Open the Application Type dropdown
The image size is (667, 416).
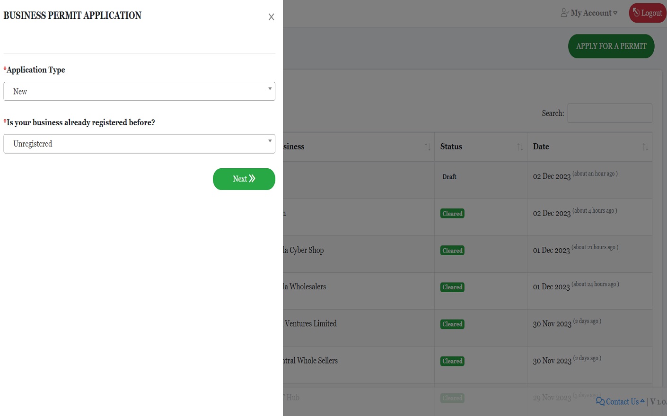point(139,91)
